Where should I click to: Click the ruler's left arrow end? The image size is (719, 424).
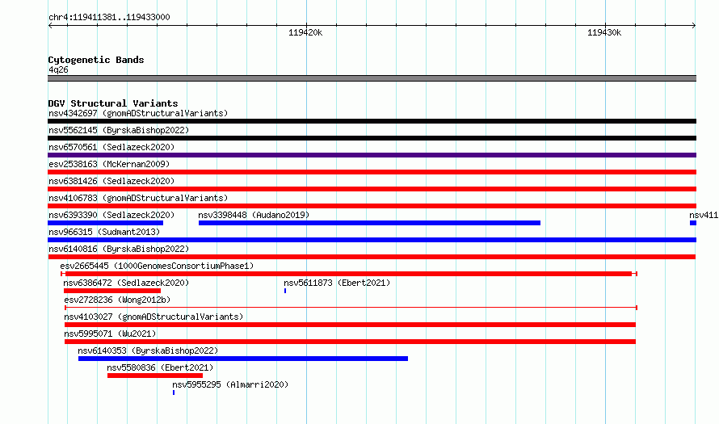[50, 26]
